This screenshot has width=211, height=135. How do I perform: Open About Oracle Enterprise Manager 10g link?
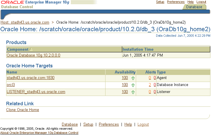pyautogui.click(x=39, y=133)
